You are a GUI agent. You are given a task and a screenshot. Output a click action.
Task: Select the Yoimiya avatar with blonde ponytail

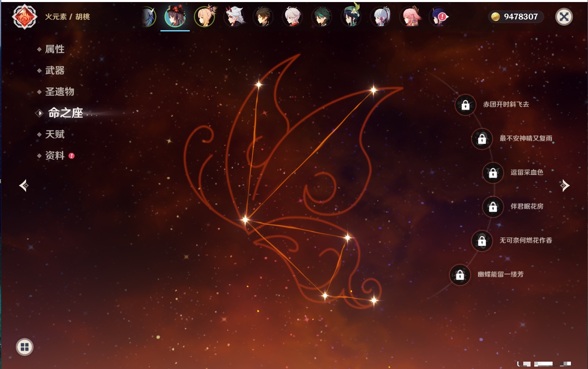pos(205,17)
